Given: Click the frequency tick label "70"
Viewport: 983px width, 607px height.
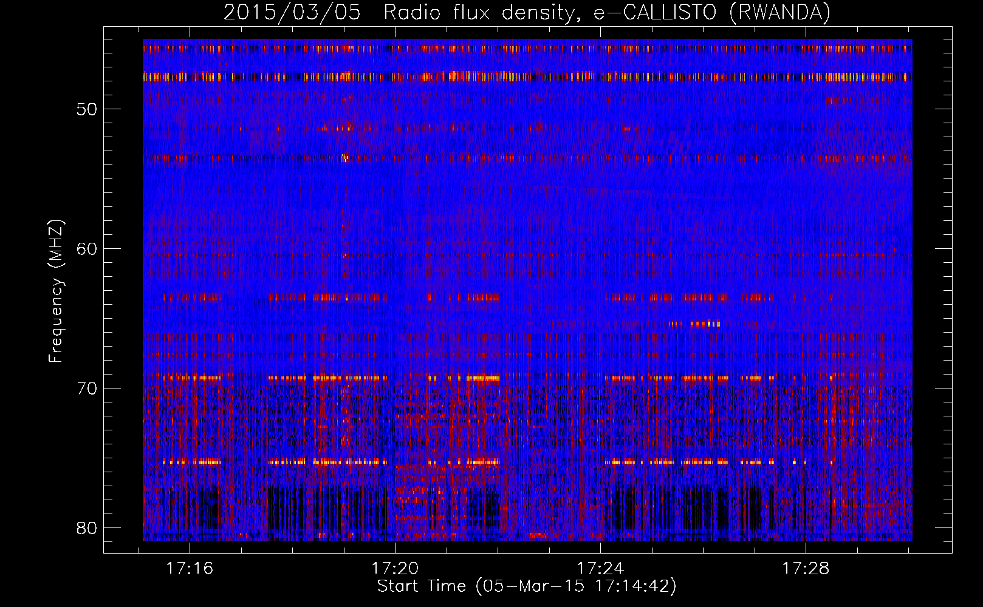Looking at the screenshot, I should pyautogui.click(x=87, y=388).
